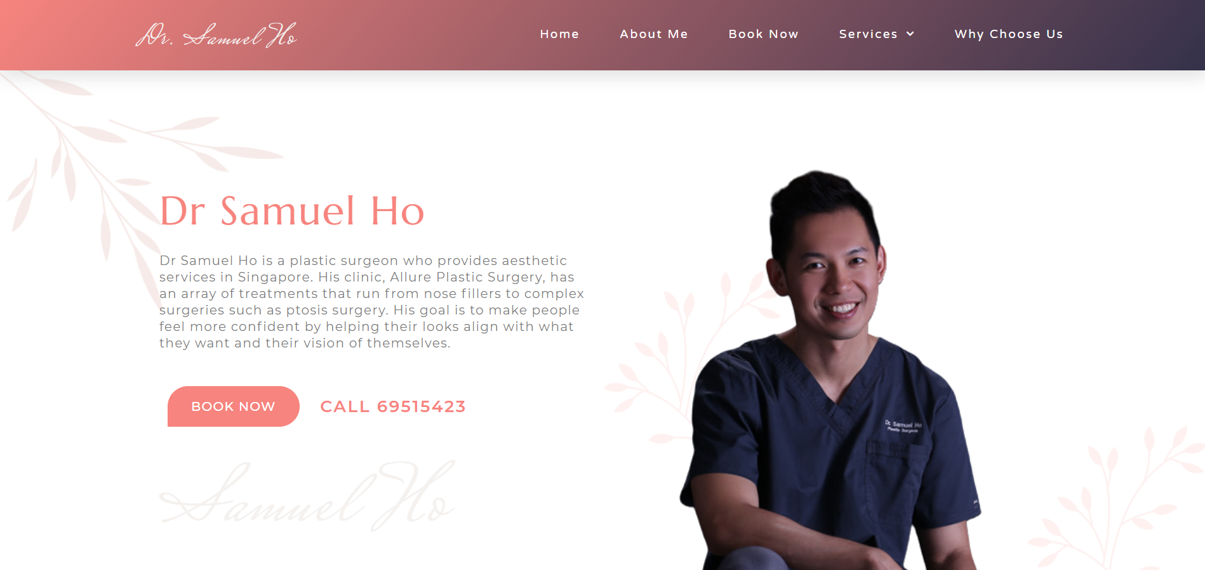Click the Dr Samuel Ho heading

[x=292, y=211]
